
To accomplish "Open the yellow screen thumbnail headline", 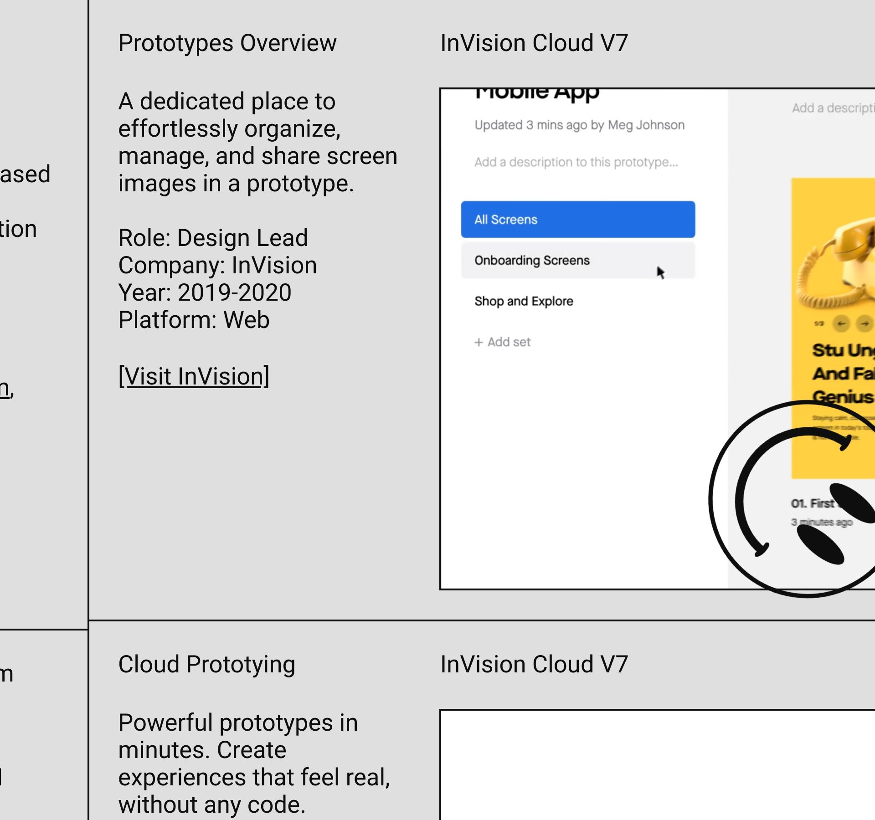I will pyautogui.click(x=843, y=374).
